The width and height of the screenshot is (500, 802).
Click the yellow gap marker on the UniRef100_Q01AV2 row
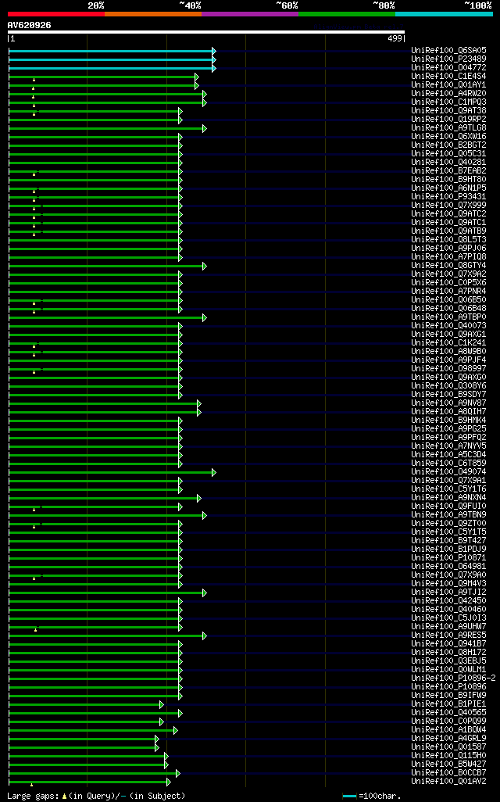coord(32,785)
